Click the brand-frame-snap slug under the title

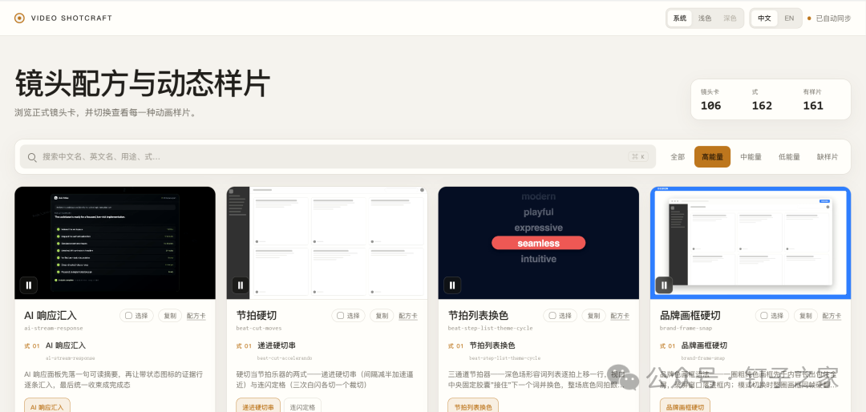(x=686, y=328)
